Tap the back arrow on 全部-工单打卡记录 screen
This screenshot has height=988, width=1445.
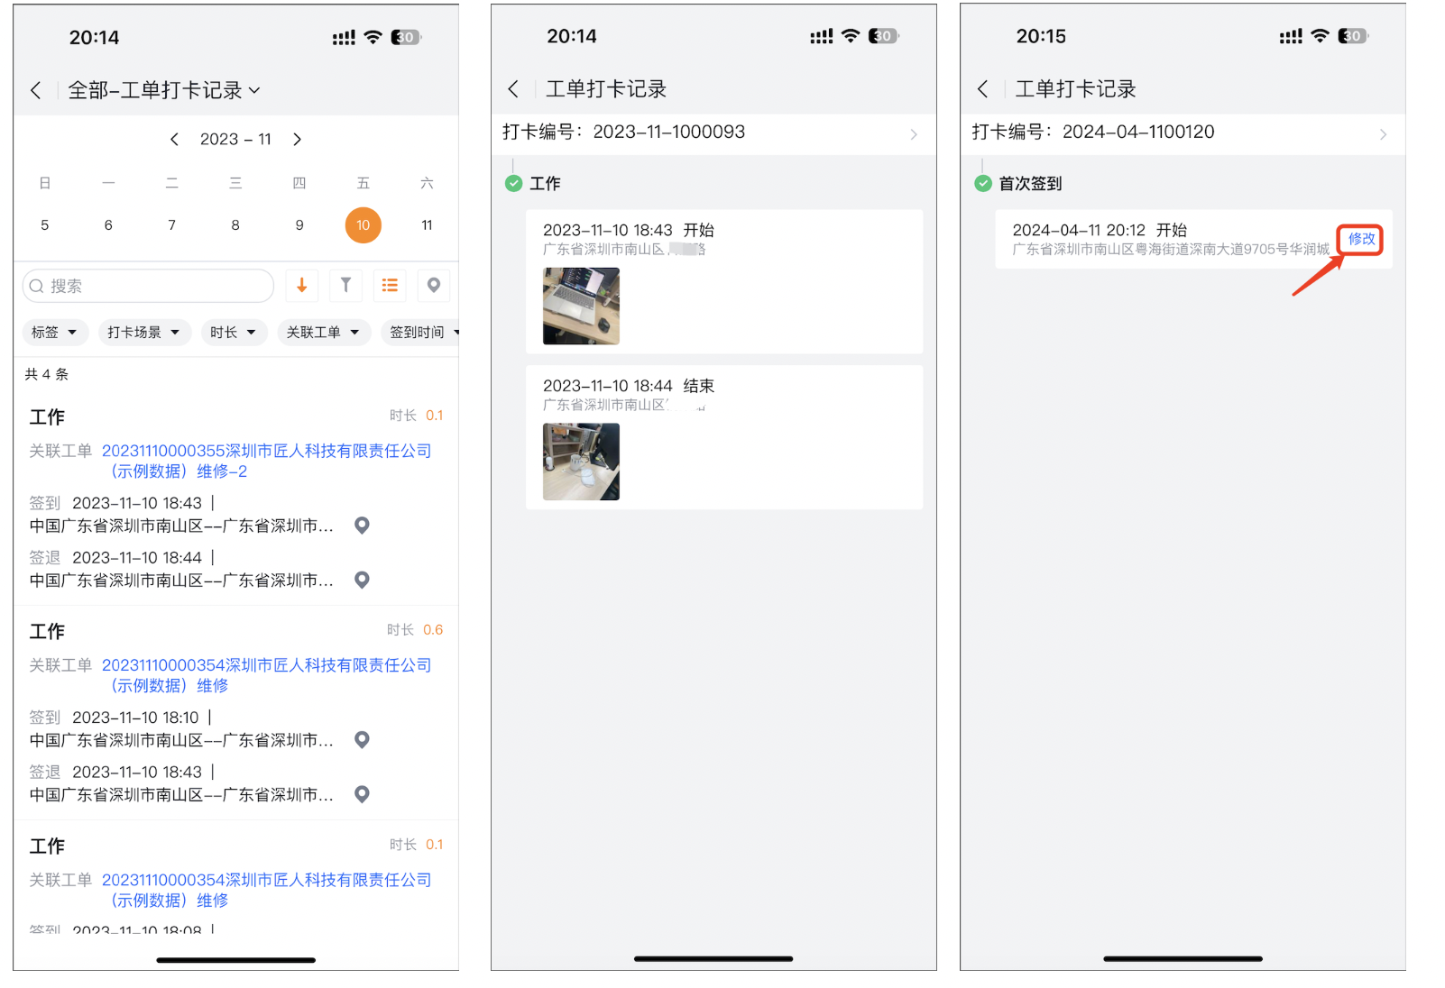[36, 89]
